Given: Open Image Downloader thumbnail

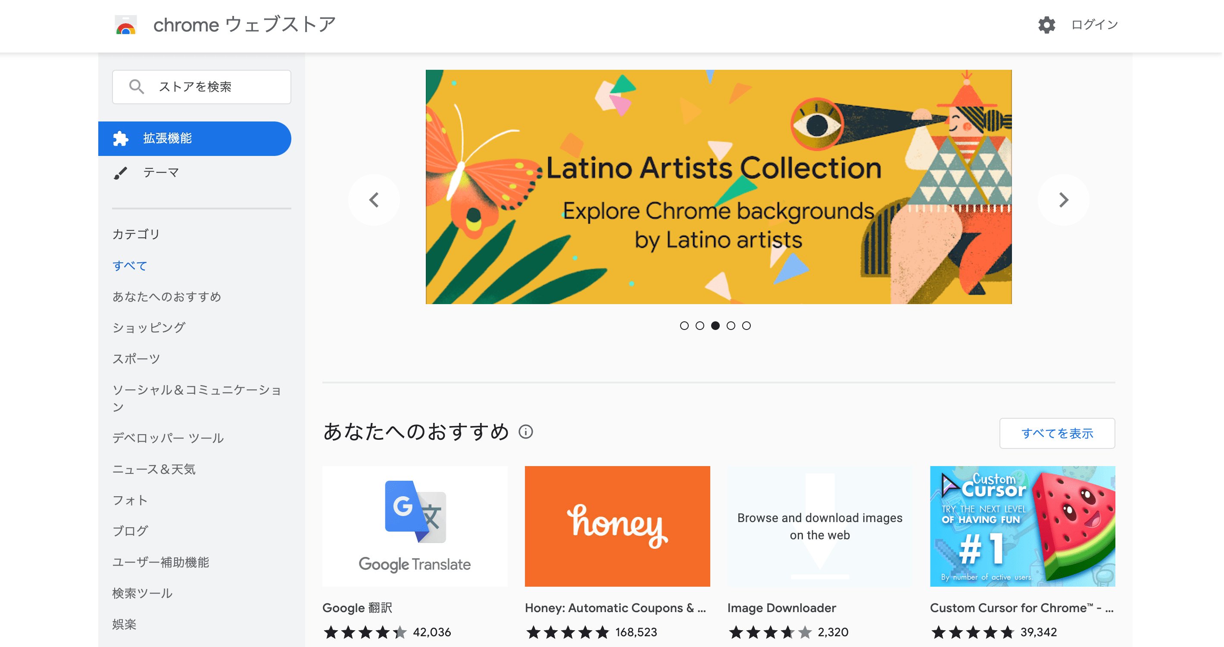Looking at the screenshot, I should 820,526.
